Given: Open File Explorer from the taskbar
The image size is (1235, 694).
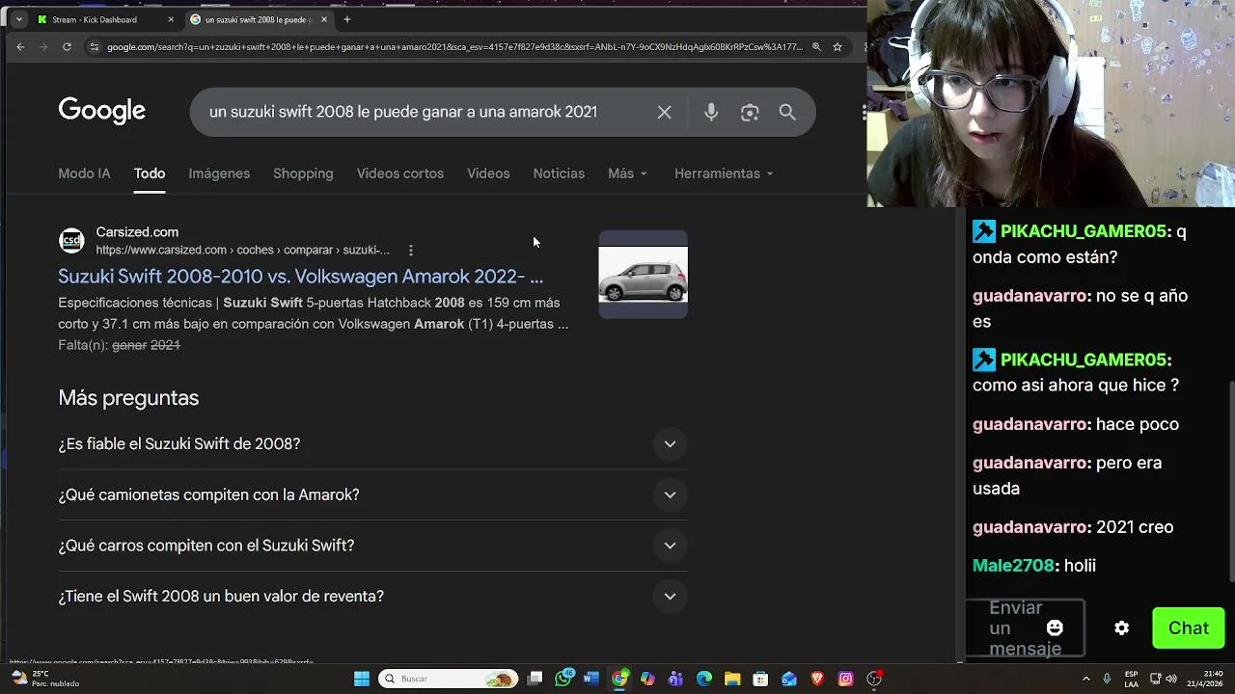Looking at the screenshot, I should (732, 679).
